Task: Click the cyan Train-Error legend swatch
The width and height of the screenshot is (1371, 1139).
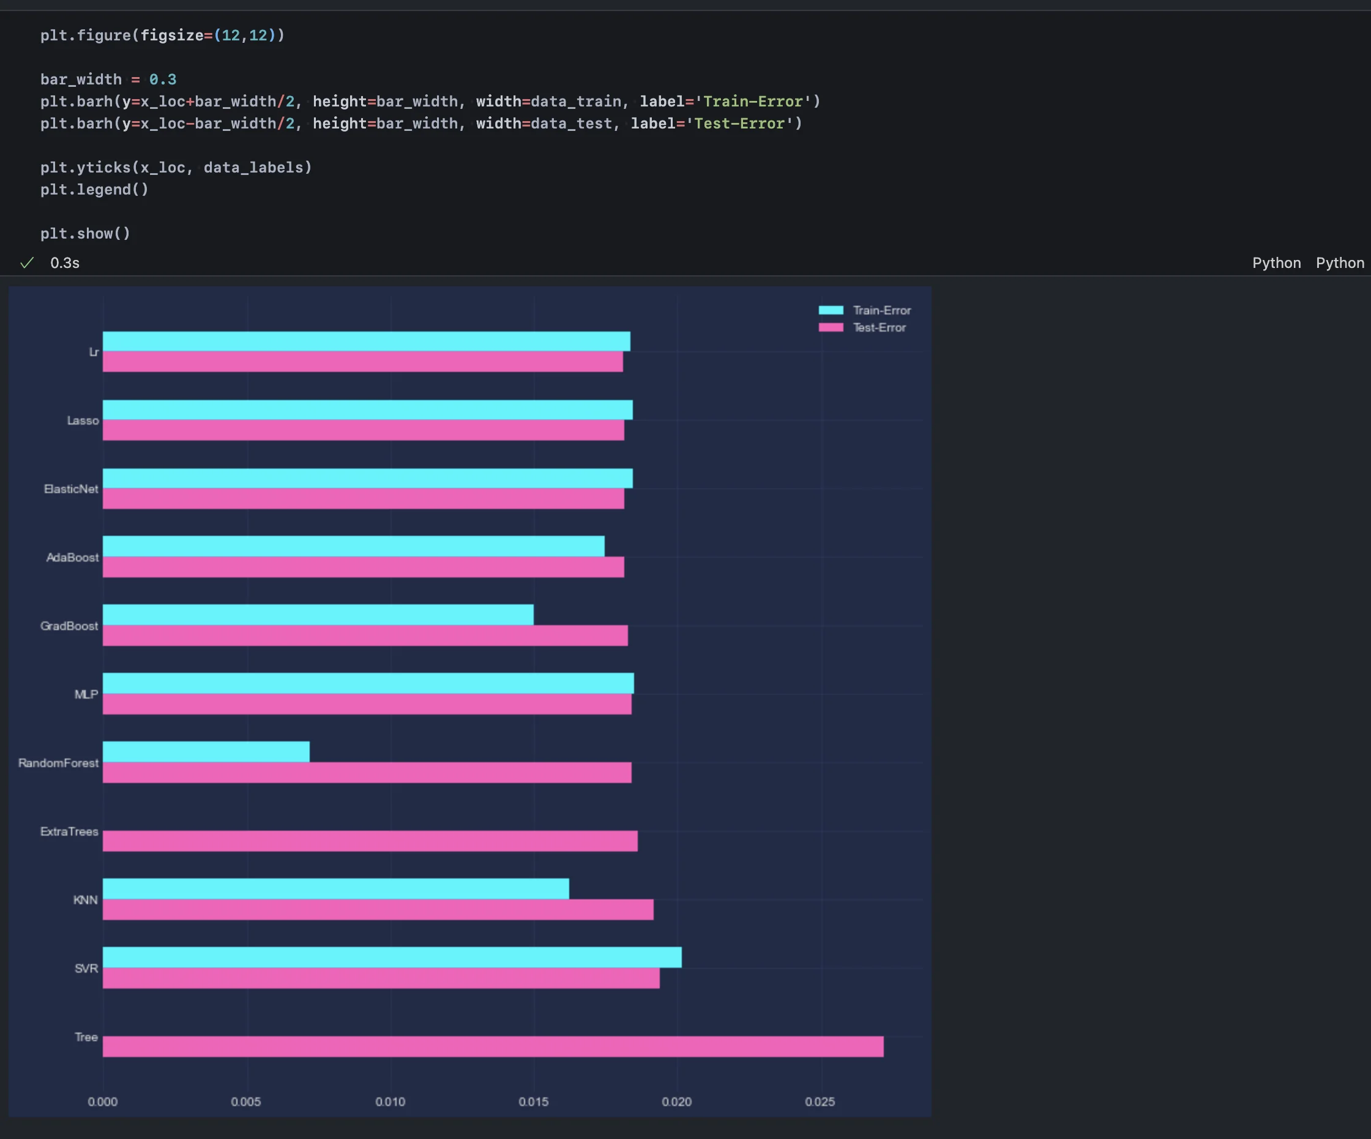Action: click(x=831, y=311)
